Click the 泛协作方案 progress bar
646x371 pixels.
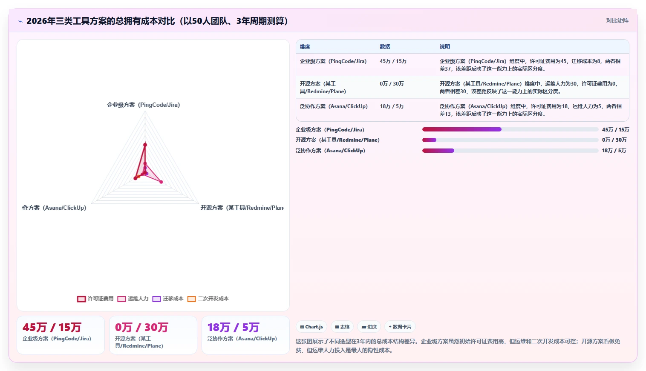click(x=510, y=151)
